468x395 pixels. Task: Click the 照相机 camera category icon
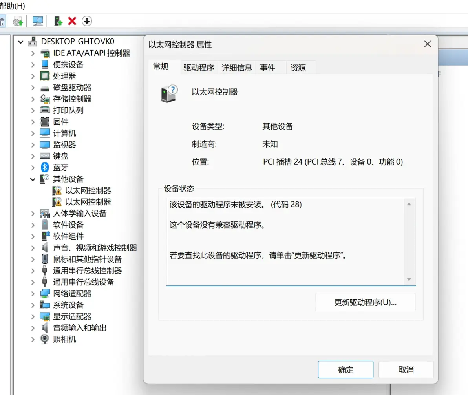coord(45,339)
